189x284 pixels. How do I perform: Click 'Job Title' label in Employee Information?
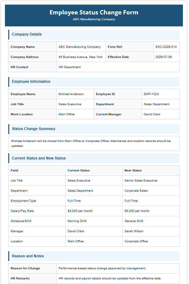(x=17, y=104)
